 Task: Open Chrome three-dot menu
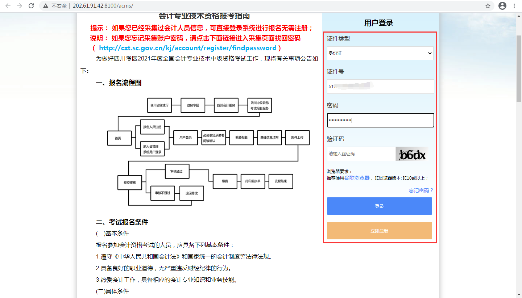514,6
